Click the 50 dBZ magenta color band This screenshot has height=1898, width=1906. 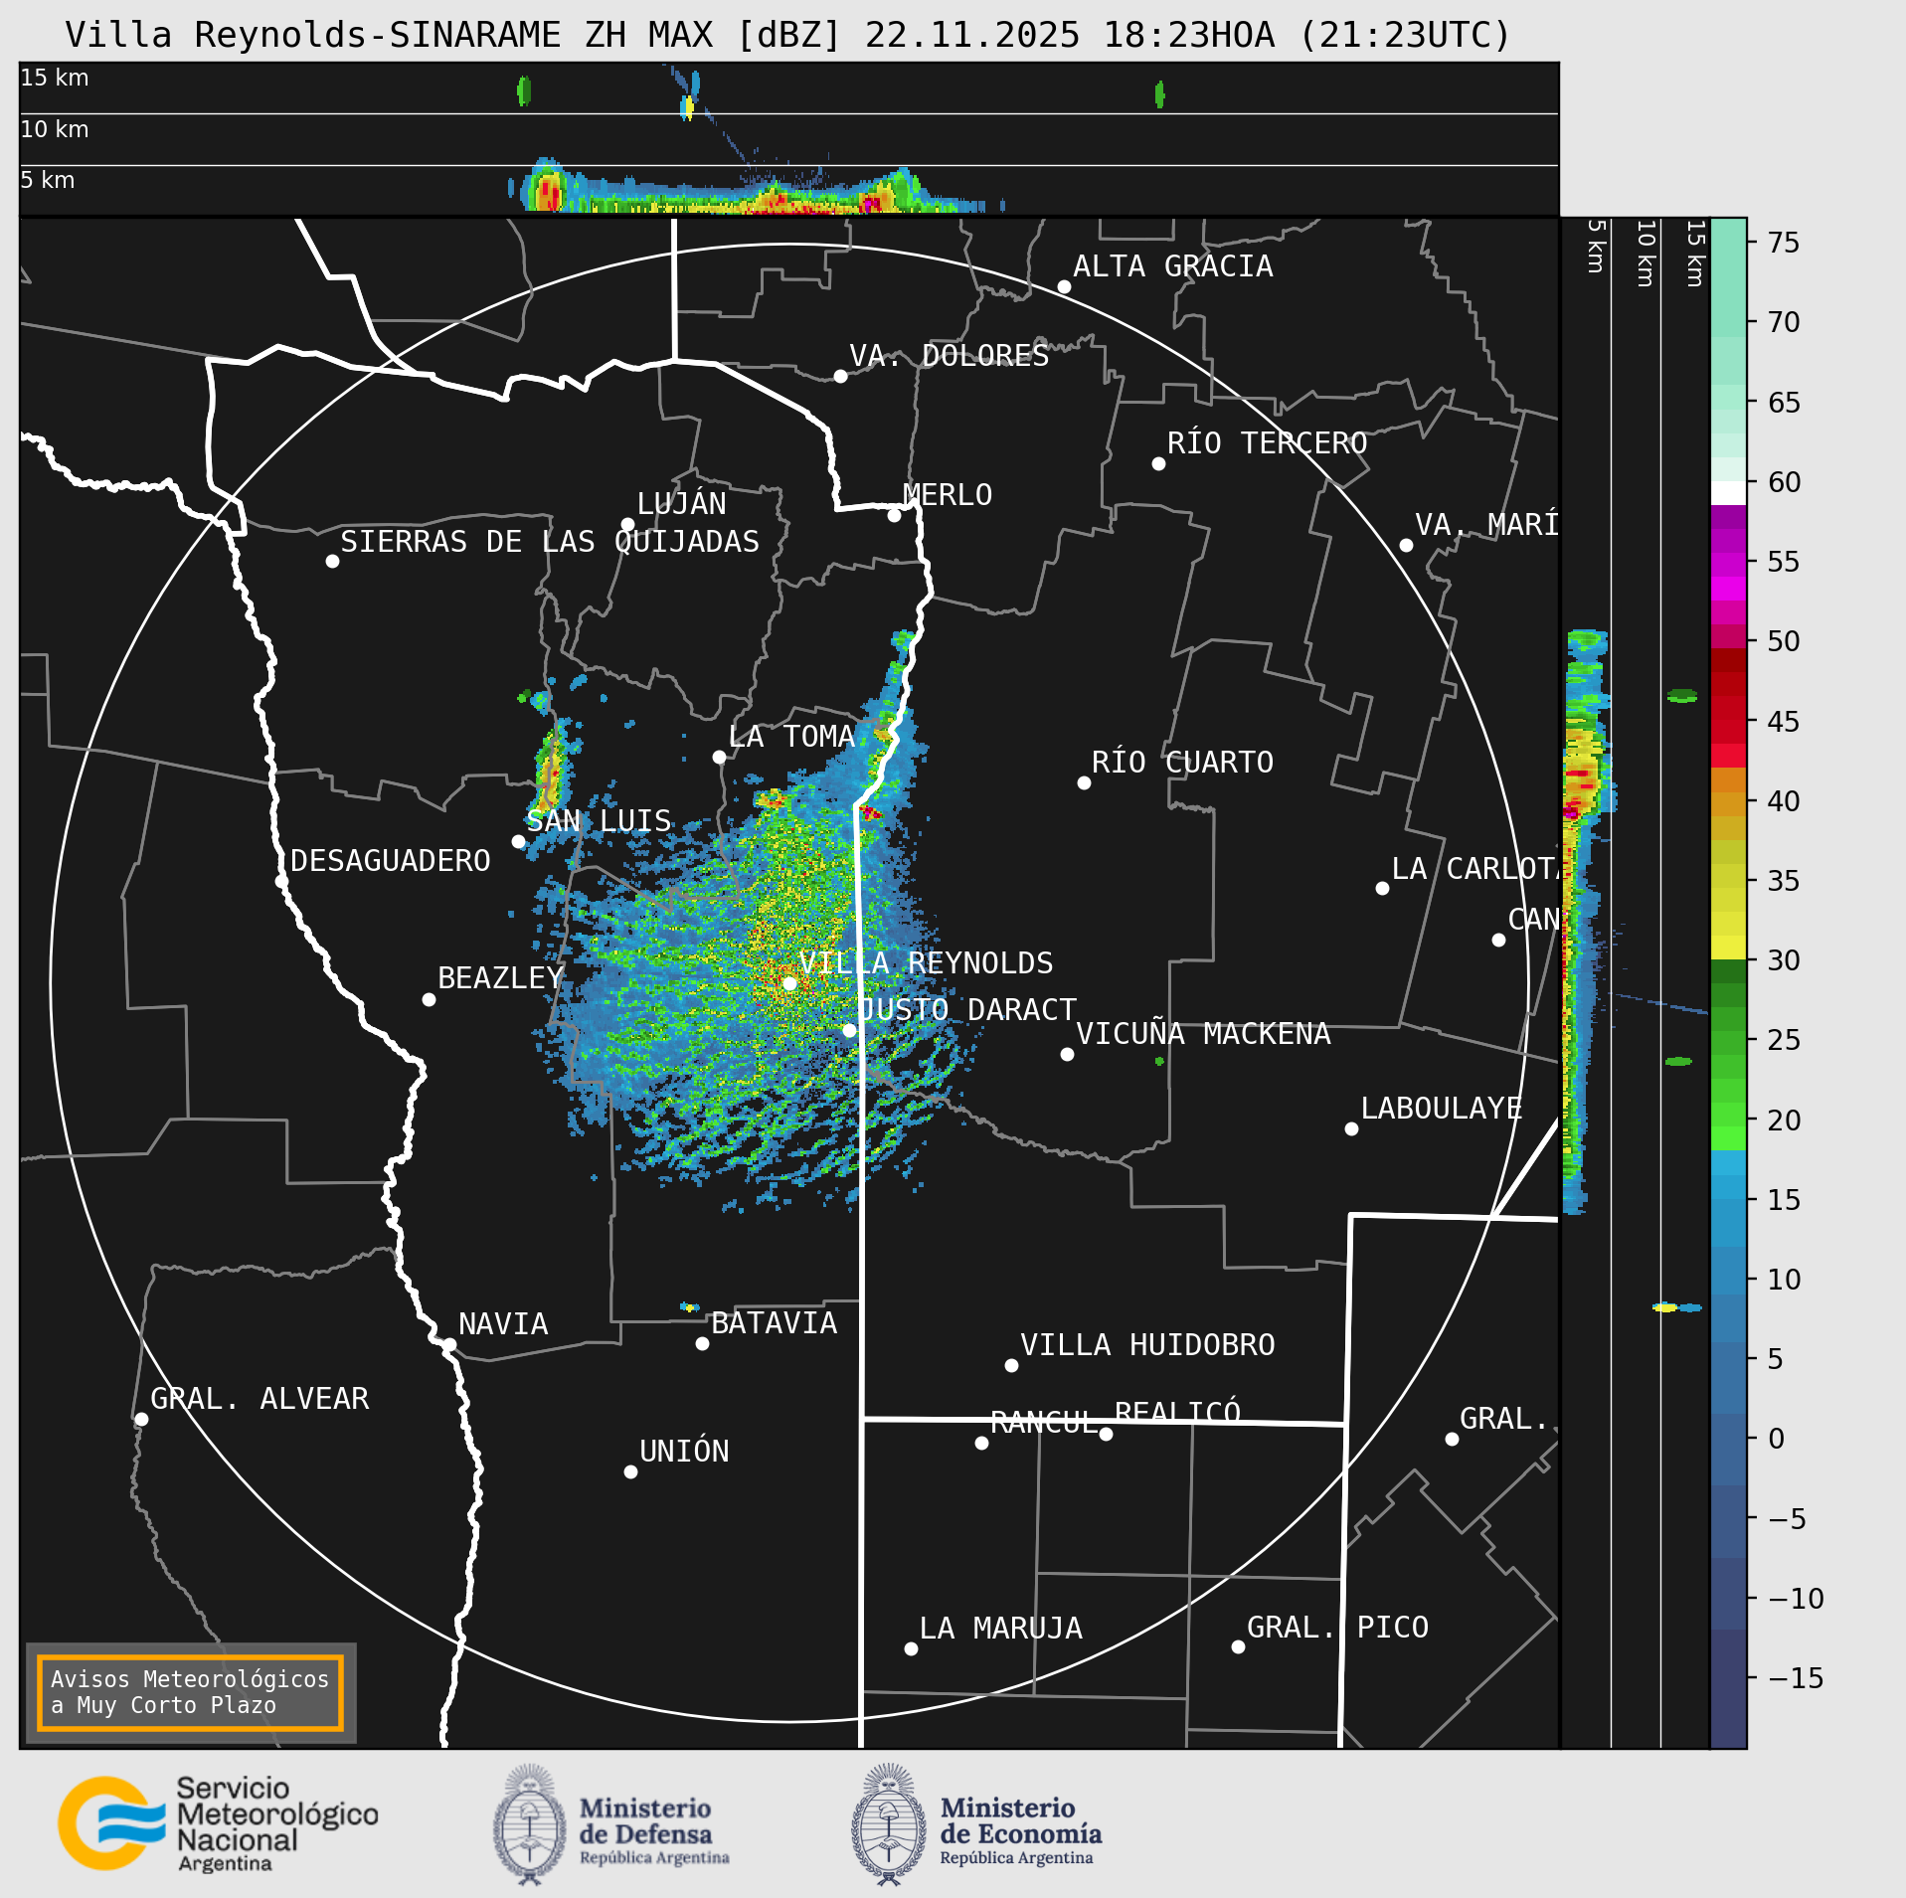pos(1728,636)
